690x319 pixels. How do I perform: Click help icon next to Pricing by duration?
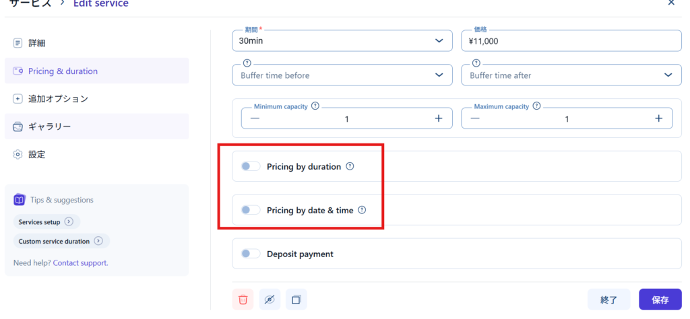tap(350, 166)
